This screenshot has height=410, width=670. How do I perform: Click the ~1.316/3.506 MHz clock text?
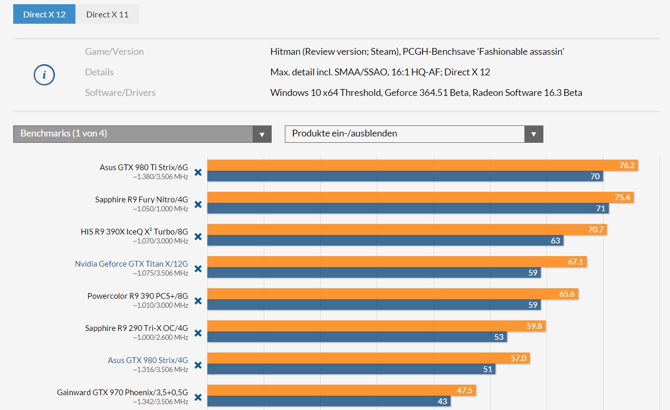click(x=160, y=370)
